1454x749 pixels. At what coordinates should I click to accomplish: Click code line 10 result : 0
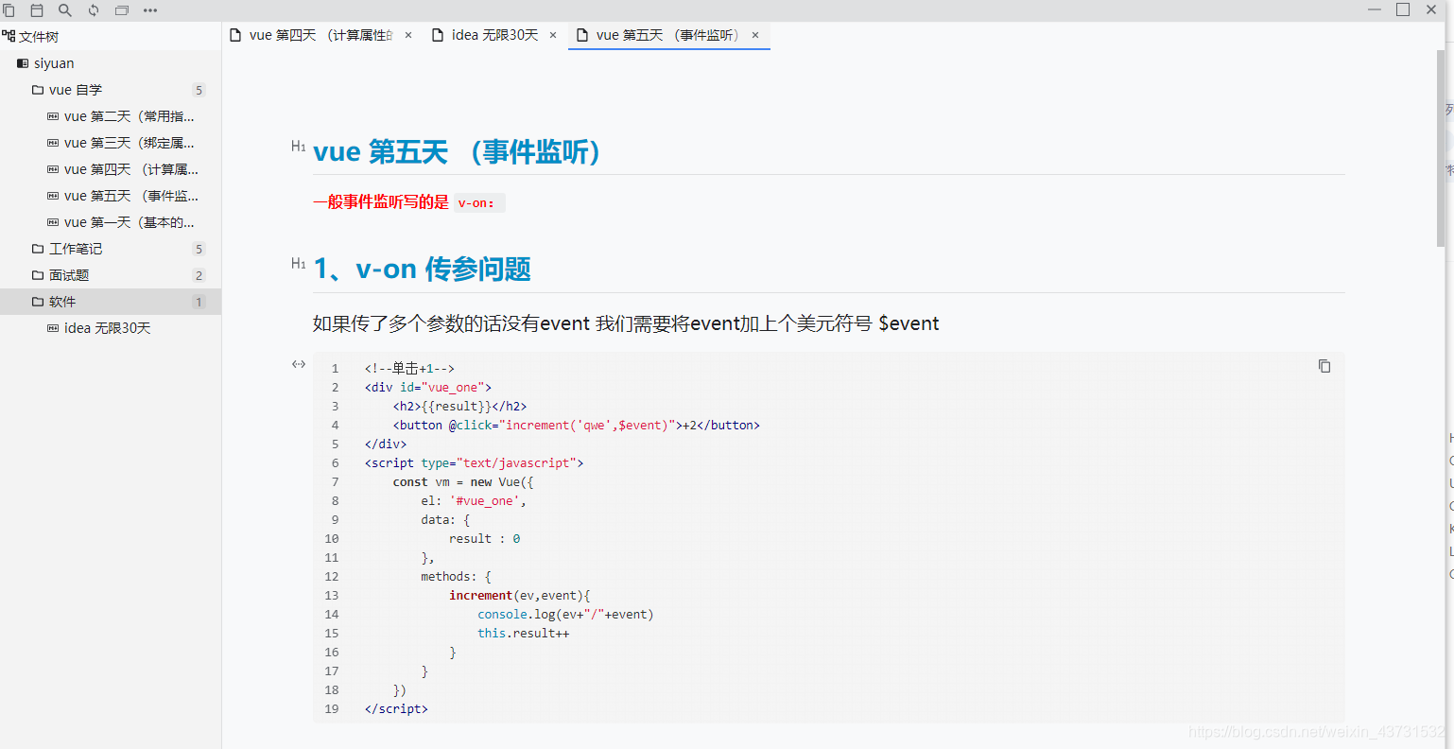(485, 538)
